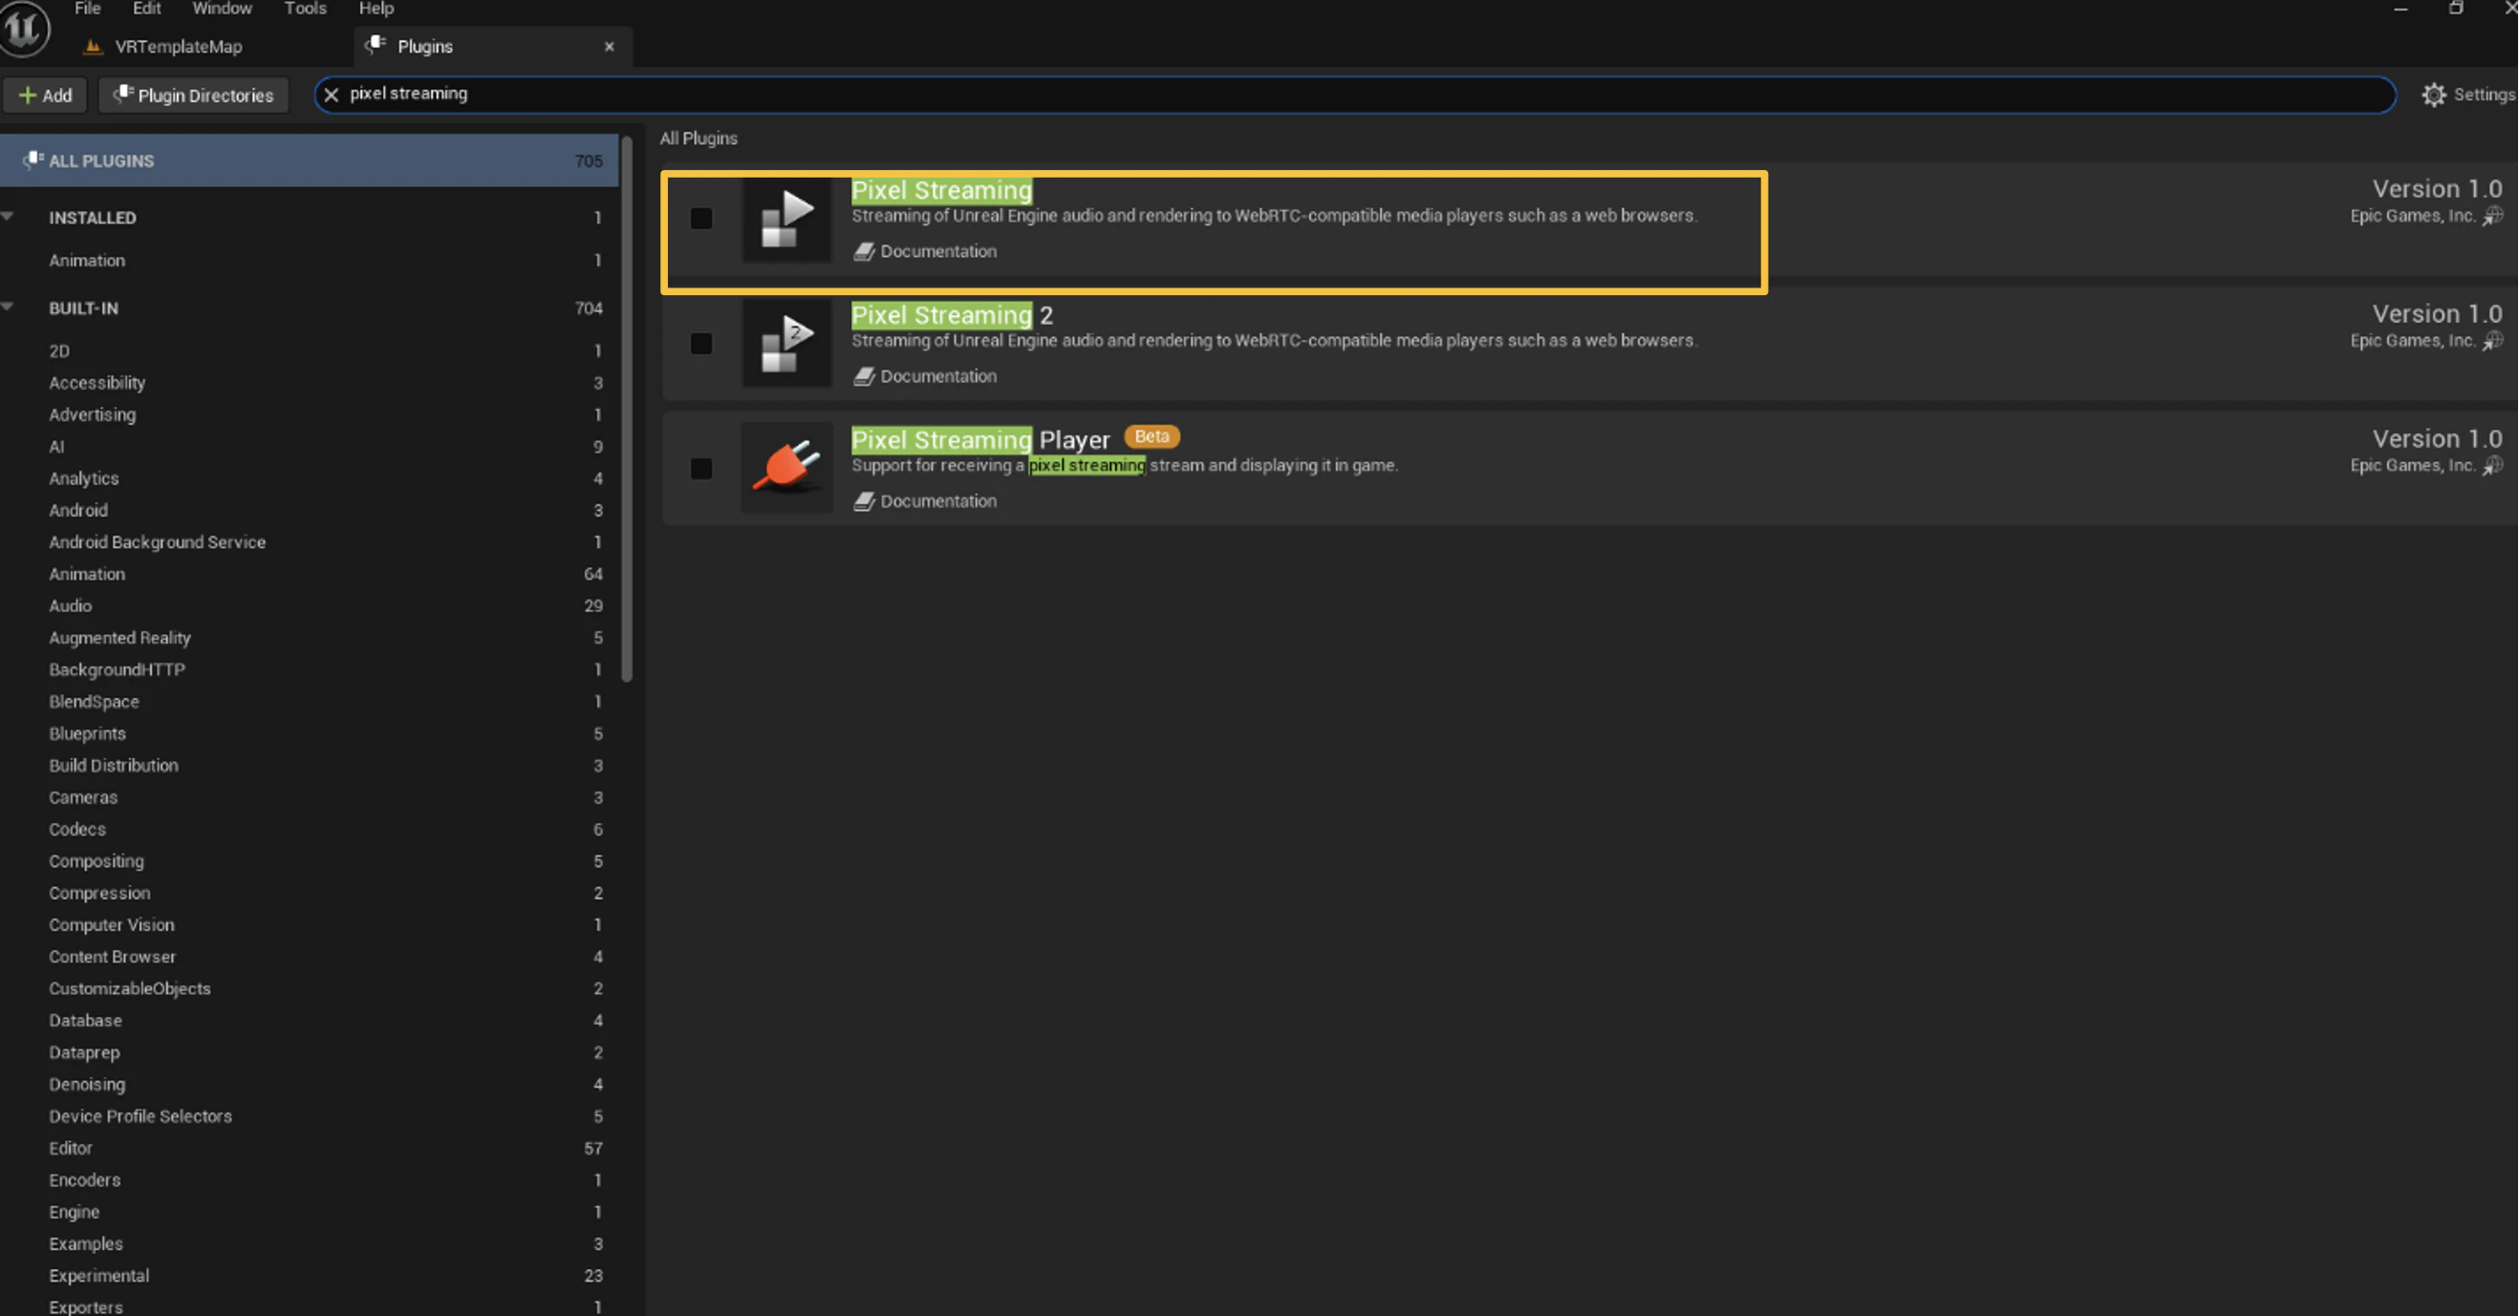Select the Cameras category
2519x1316 pixels.
309,797
